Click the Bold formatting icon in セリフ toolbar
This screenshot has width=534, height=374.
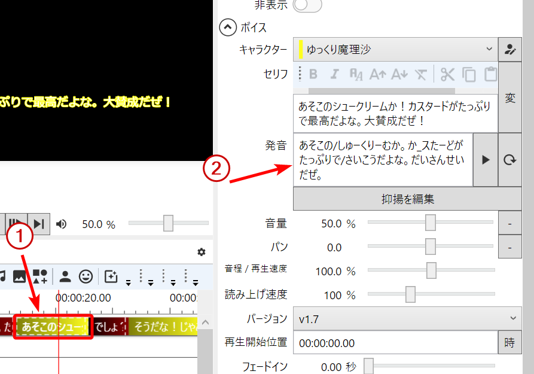tap(313, 74)
